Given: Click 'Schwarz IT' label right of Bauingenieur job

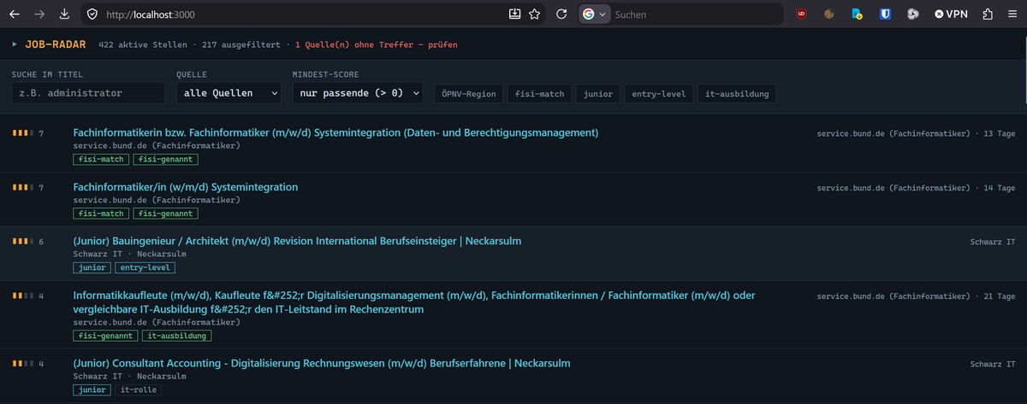Looking at the screenshot, I should (x=993, y=242).
